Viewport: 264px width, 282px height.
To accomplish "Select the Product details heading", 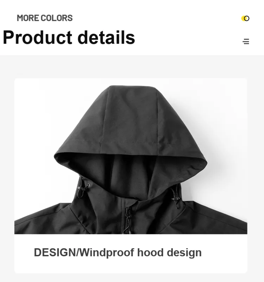I will click(69, 37).
